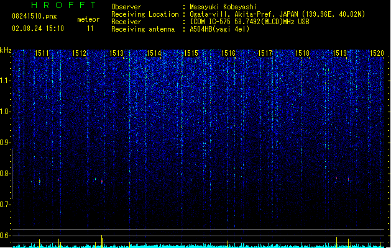Select the filename 08241510.png

click(34, 16)
